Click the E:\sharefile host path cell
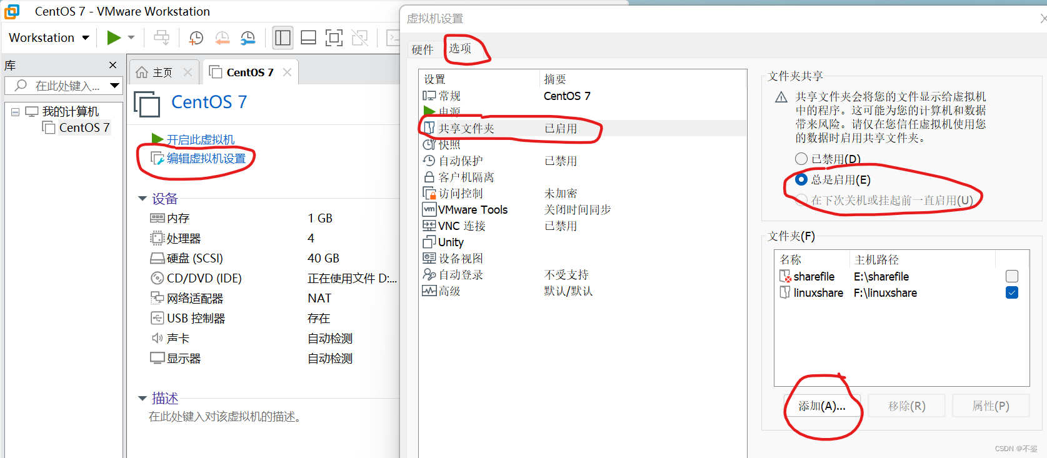Screen dimensions: 1047x458 881,276
